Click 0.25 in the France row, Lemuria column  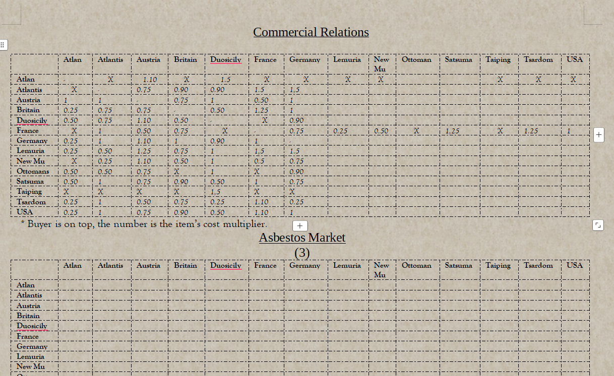[340, 131]
